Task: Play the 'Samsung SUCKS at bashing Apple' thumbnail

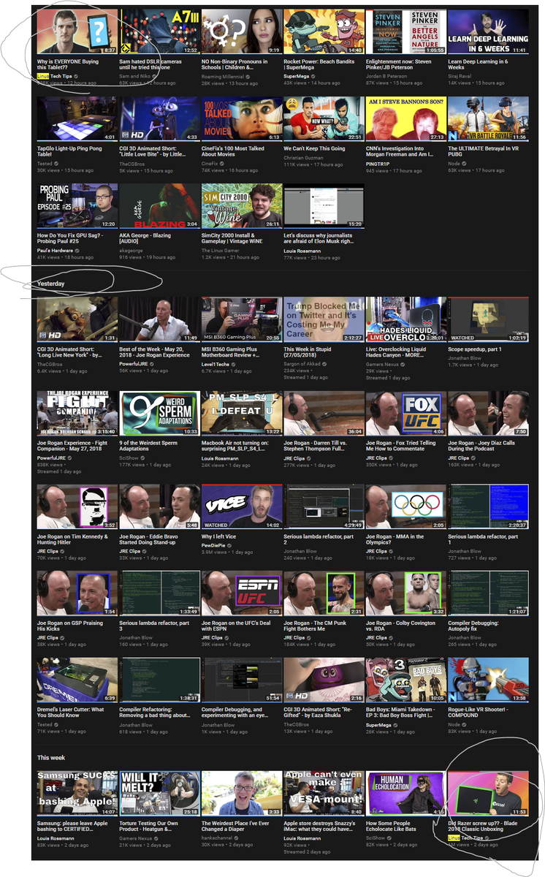Action: point(77,794)
